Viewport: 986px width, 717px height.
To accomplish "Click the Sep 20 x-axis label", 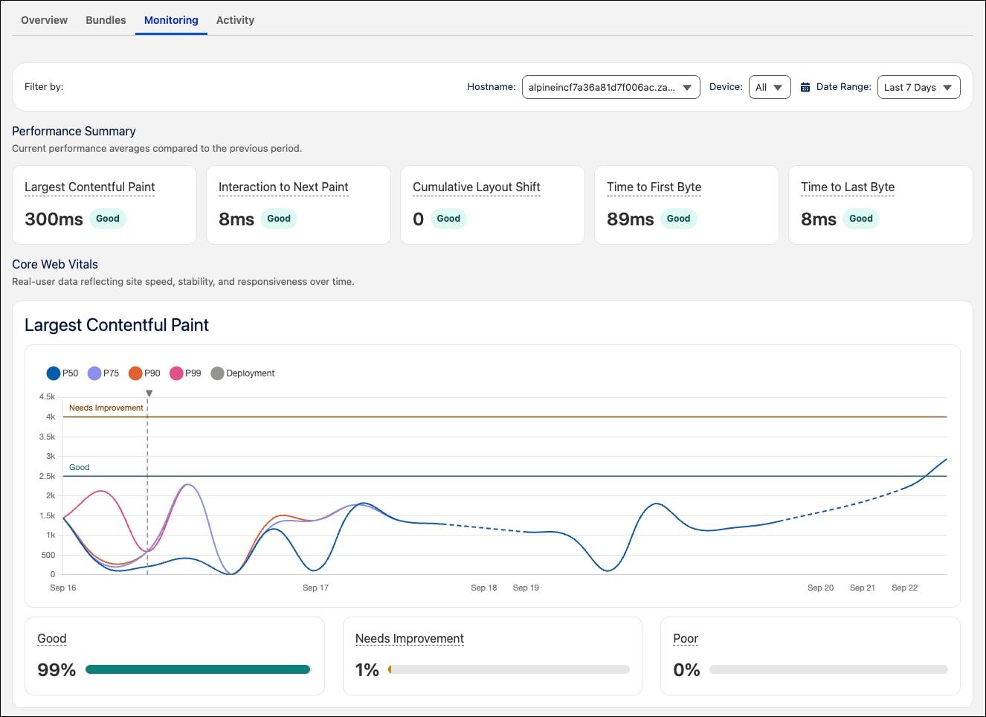I will point(820,588).
